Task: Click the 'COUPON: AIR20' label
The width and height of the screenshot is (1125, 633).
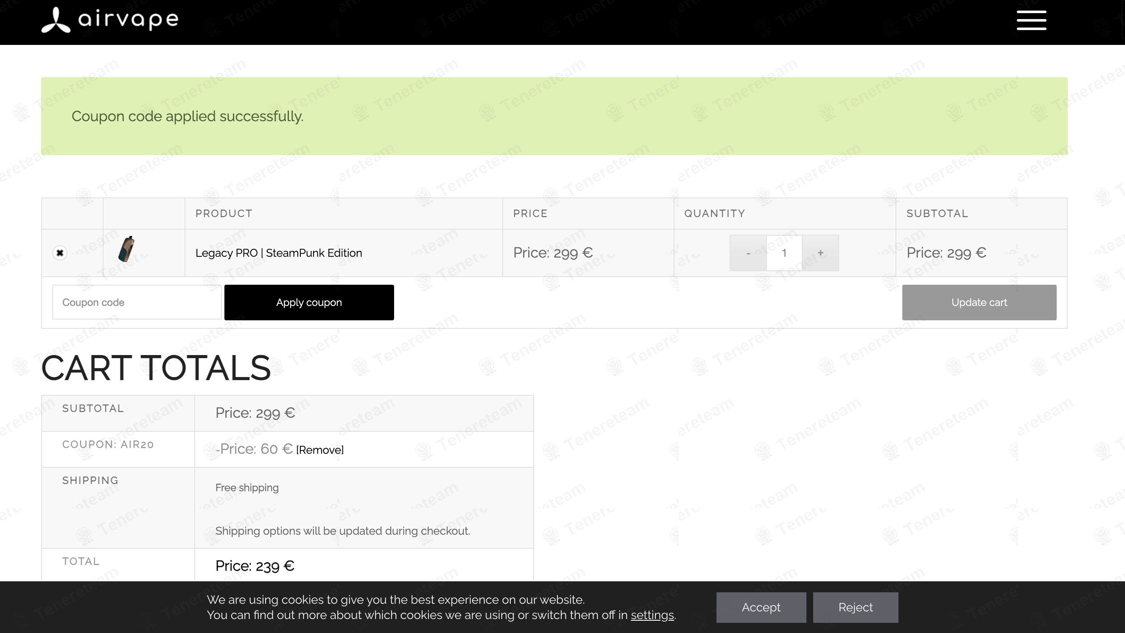Action: 108,444
